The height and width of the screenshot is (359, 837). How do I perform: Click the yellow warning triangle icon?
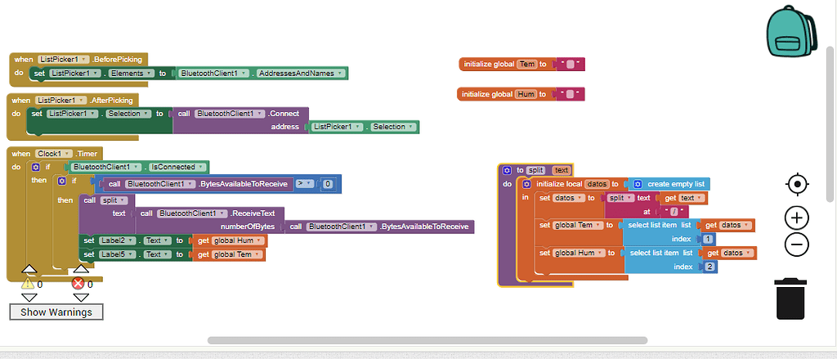point(28,283)
